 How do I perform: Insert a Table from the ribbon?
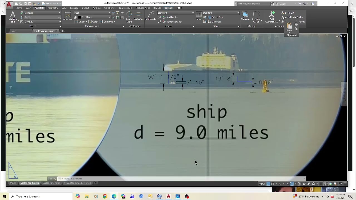(199, 16)
